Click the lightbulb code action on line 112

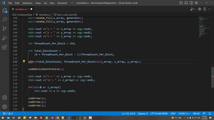click(24, 61)
